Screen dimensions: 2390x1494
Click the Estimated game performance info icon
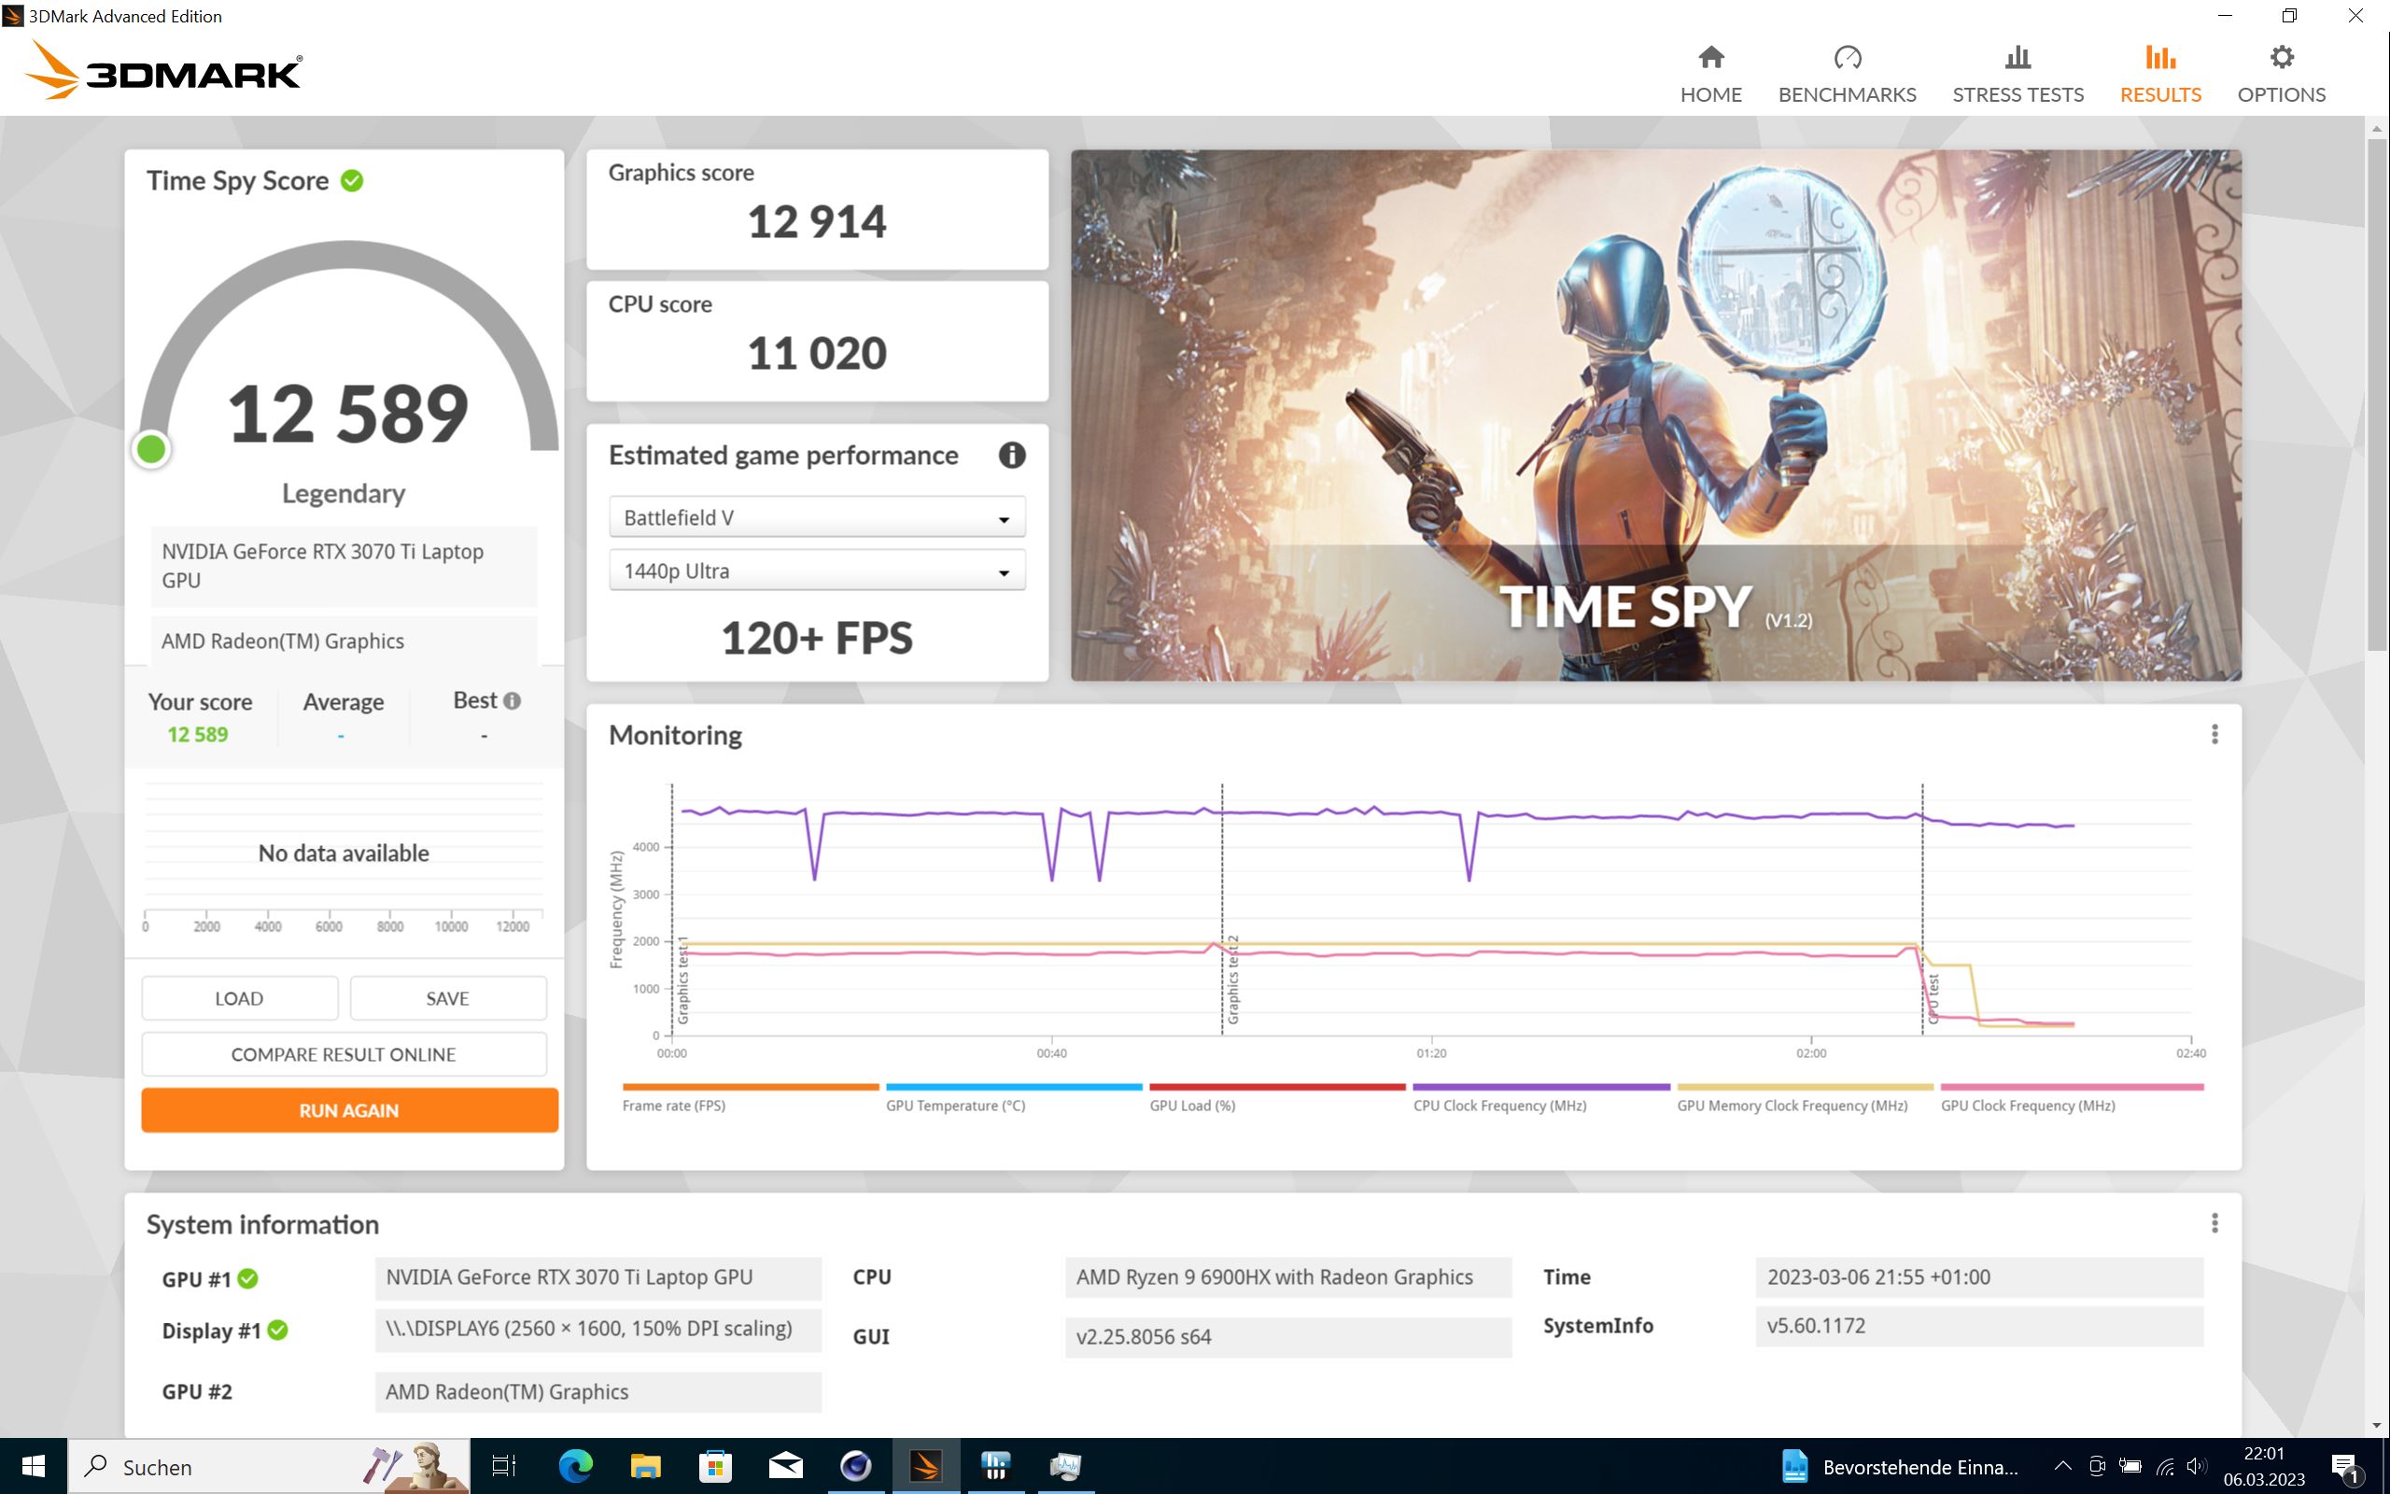click(1011, 456)
